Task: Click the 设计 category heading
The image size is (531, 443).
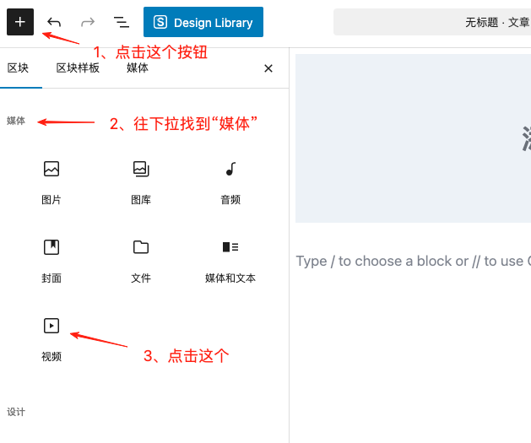Action: click(16, 412)
